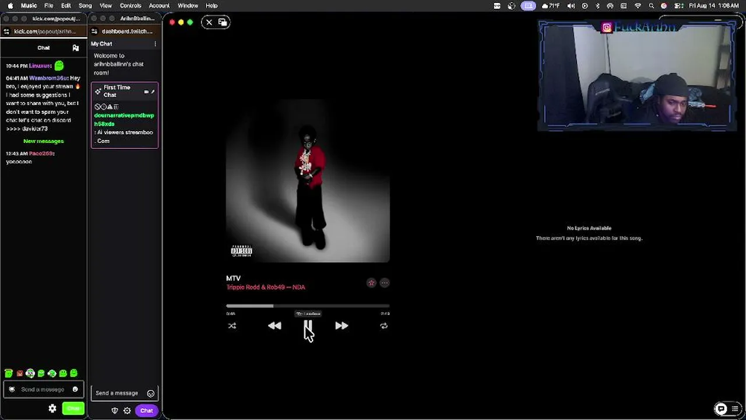Open the Bluetooth menu bar icon
The image size is (746, 420).
[x=597, y=6]
